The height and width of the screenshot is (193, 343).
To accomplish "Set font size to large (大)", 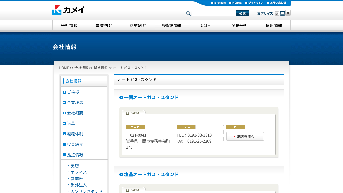I will 288,13.
